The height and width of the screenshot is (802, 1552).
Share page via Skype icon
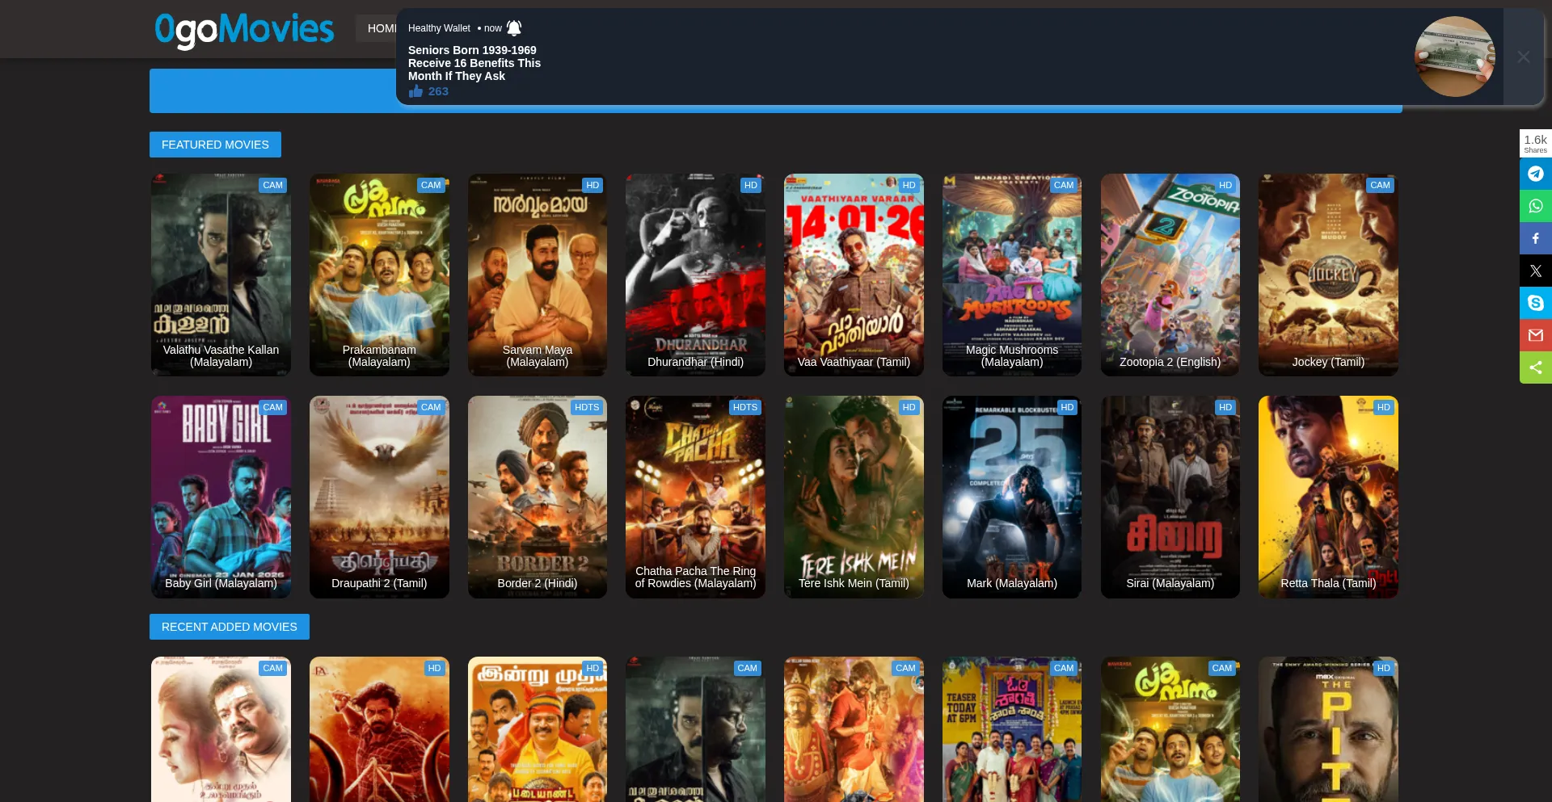[1535, 303]
